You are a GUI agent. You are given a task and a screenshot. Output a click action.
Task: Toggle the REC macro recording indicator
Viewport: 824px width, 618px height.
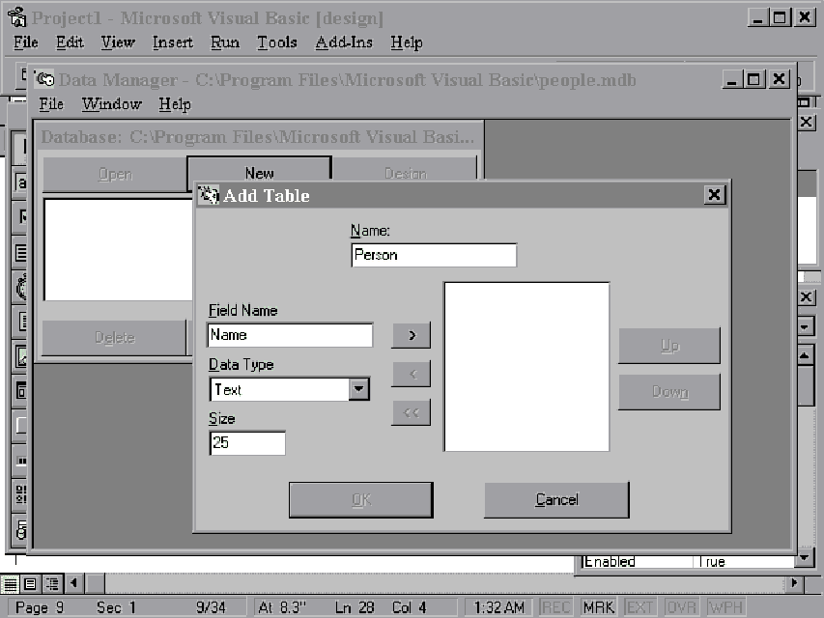click(555, 607)
